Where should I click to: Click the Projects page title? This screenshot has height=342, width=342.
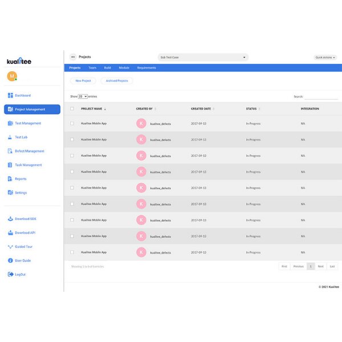point(85,57)
